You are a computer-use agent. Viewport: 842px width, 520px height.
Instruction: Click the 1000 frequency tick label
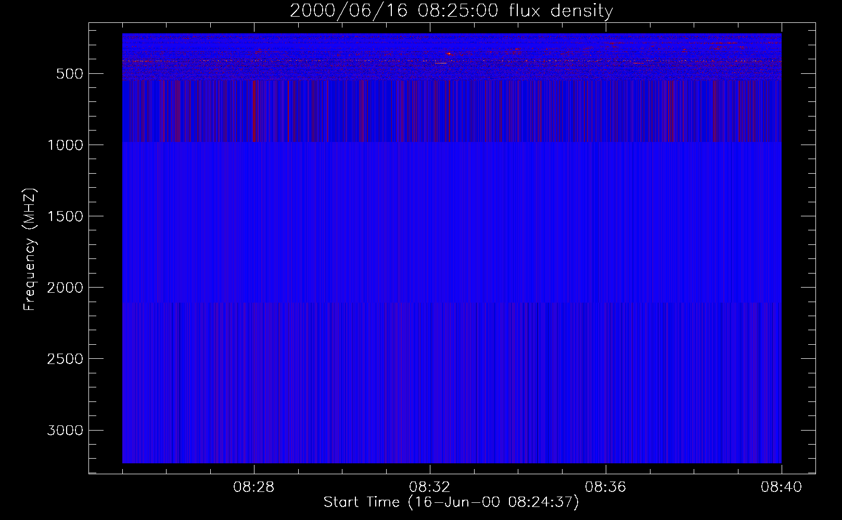[x=65, y=145]
